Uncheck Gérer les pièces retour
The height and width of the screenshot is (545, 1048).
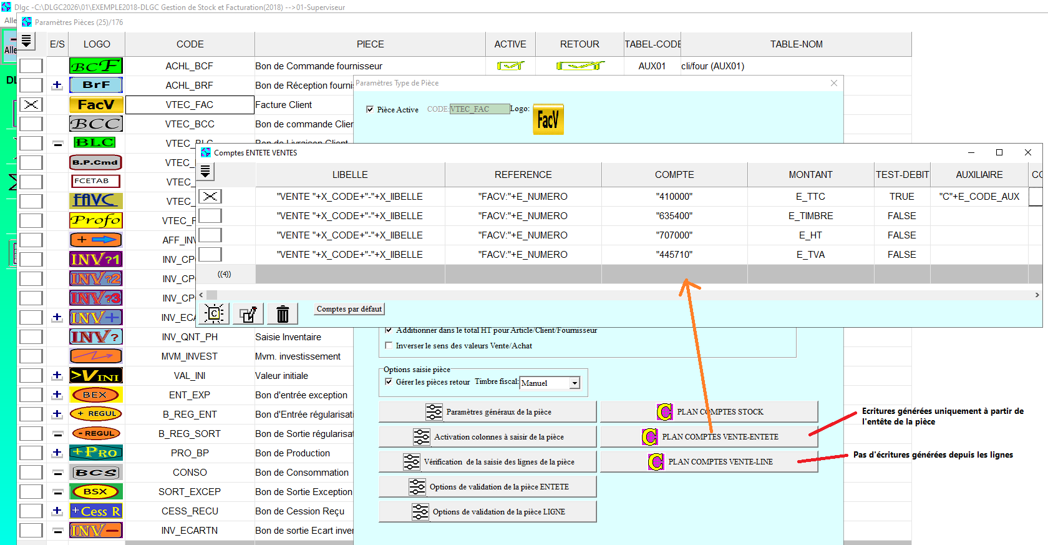pos(389,381)
